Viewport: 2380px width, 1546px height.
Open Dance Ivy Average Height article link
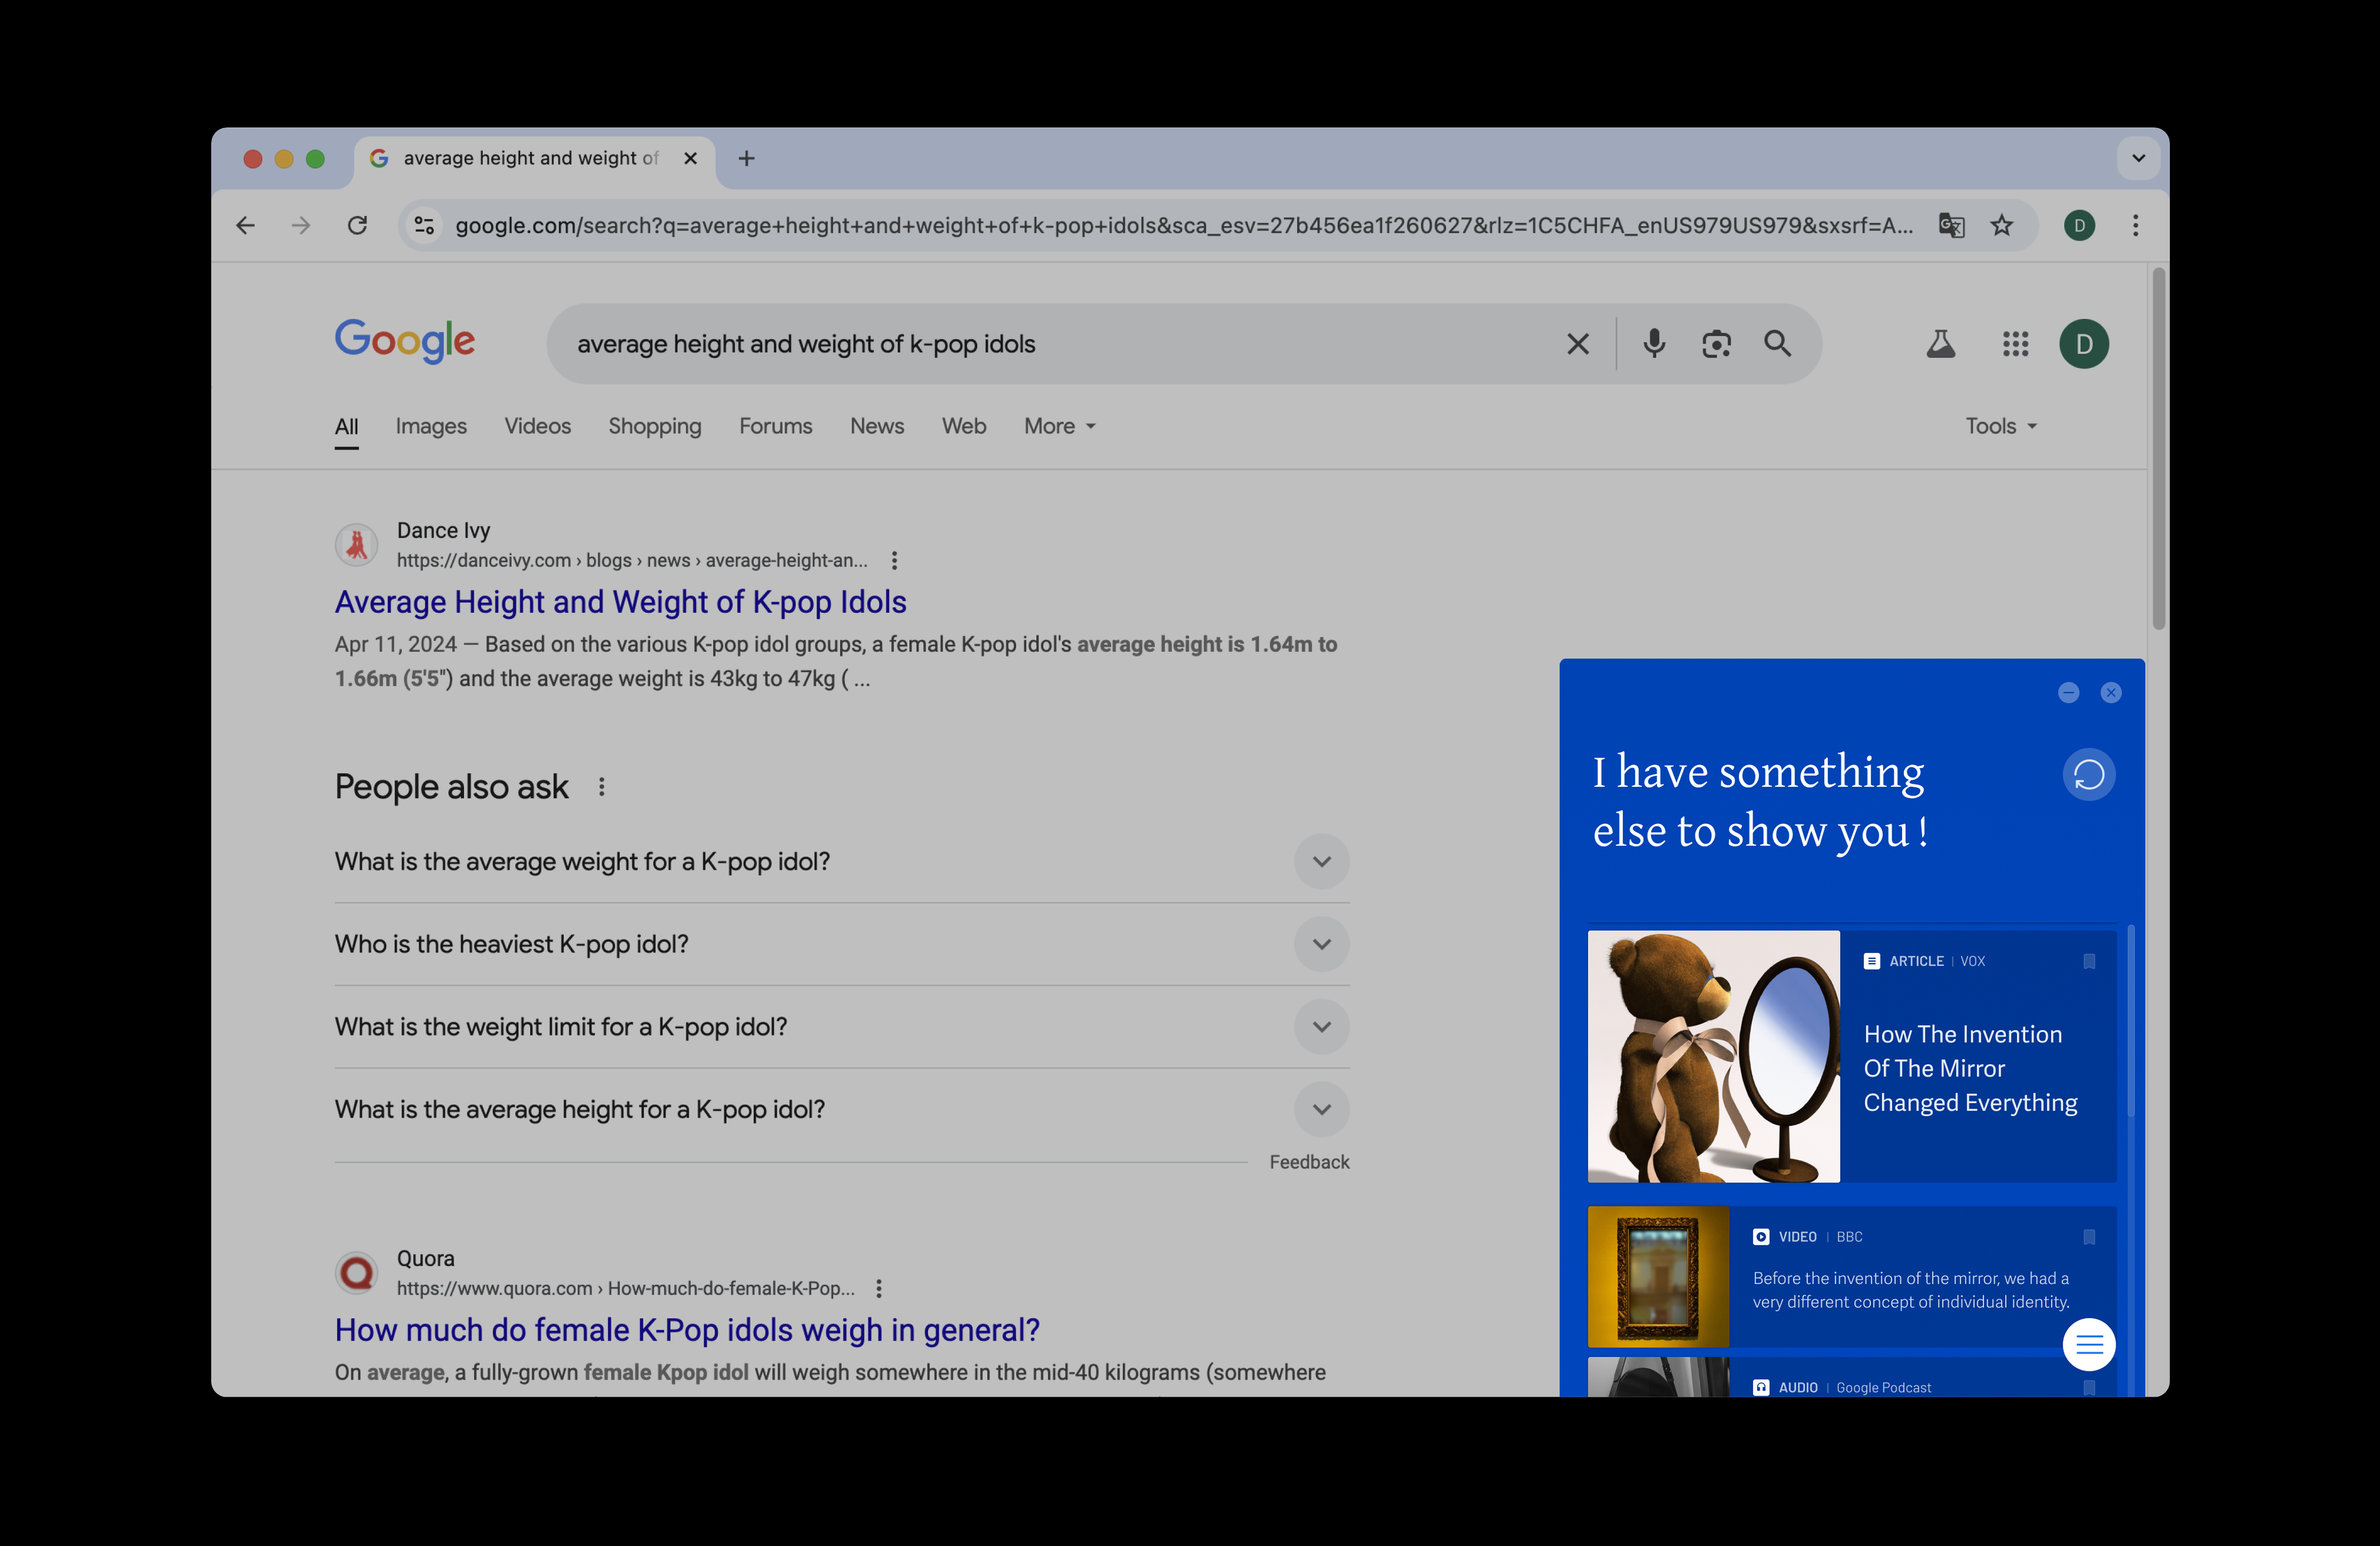620,602
